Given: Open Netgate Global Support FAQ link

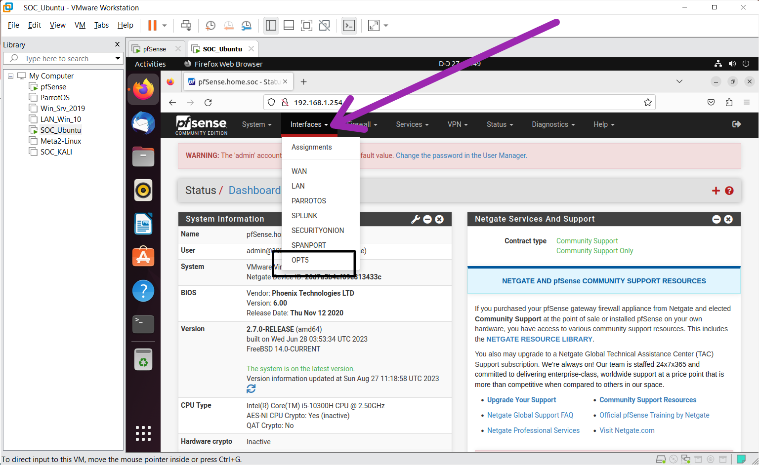Looking at the screenshot, I should 530,415.
